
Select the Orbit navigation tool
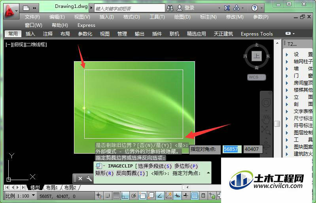(266, 146)
